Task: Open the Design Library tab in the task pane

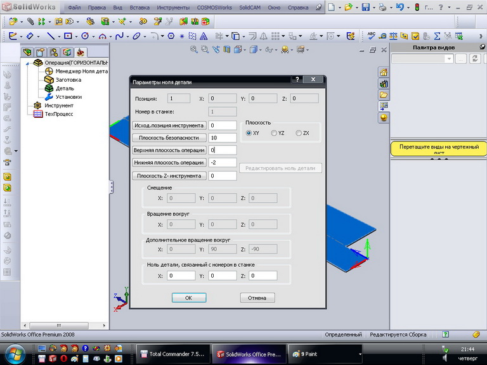Action: (x=384, y=84)
